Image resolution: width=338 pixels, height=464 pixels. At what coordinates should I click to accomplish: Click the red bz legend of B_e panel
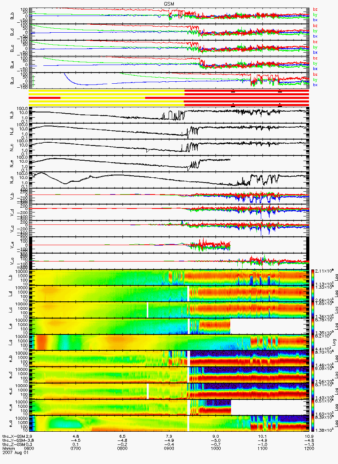315,58
